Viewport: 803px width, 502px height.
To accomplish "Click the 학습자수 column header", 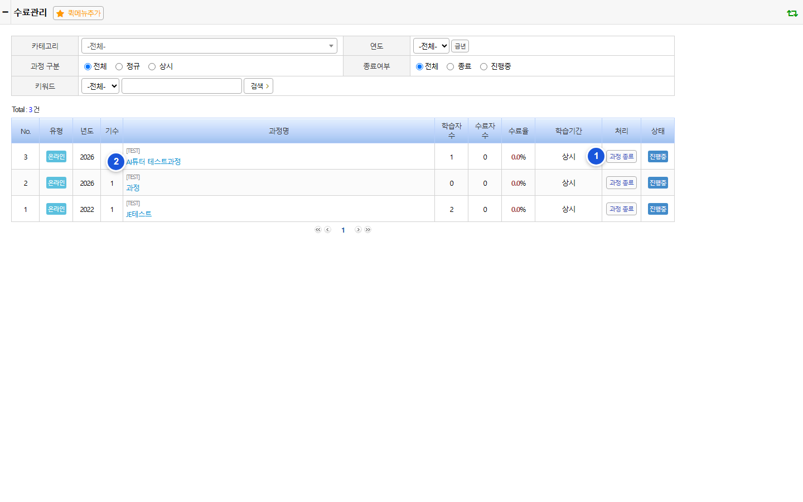I will click(452, 131).
